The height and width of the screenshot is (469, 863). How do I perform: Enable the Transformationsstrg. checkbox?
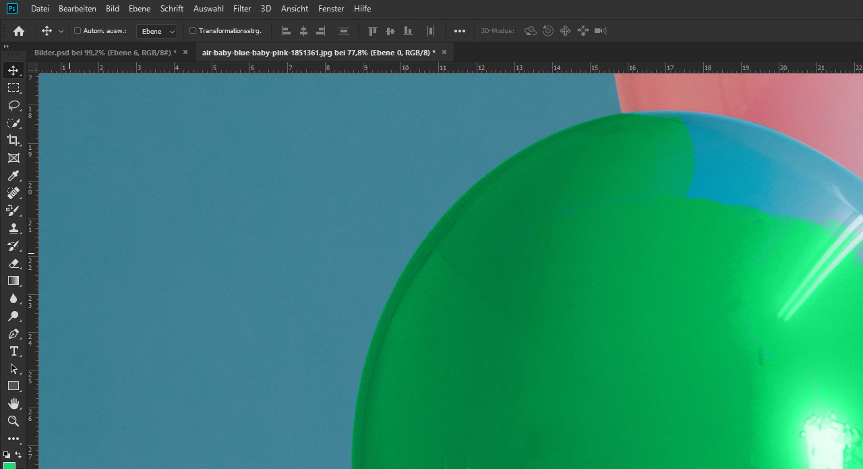pos(193,30)
